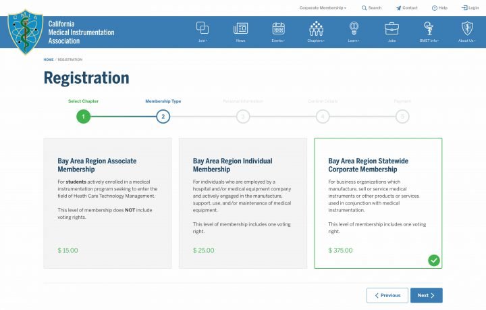Screen dimensions: 486x310
Task: Click step 3 circle in progress bar
Action: 243,117
